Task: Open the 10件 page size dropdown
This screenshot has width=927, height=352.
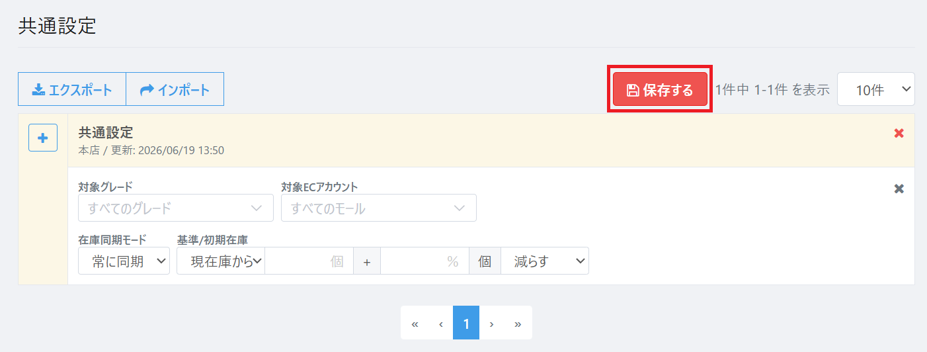Action: [x=876, y=89]
